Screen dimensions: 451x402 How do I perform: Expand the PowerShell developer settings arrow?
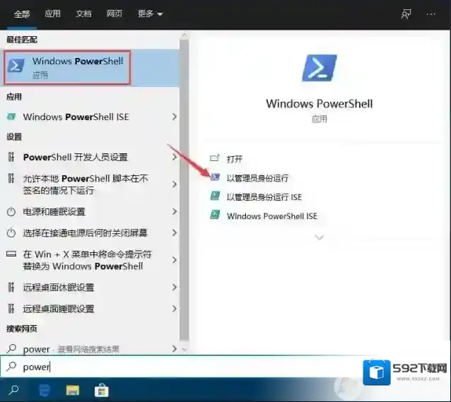point(174,157)
